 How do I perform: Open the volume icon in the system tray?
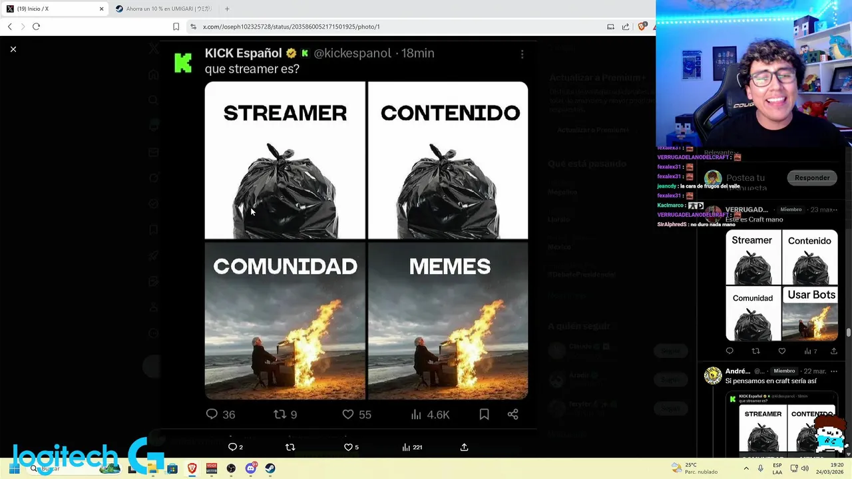805,468
